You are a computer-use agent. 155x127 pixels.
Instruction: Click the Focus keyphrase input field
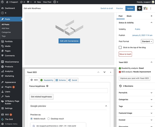click(x=68, y=90)
